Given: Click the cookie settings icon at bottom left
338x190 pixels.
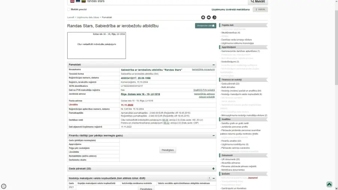Looking at the screenshot, I should (4, 186).
